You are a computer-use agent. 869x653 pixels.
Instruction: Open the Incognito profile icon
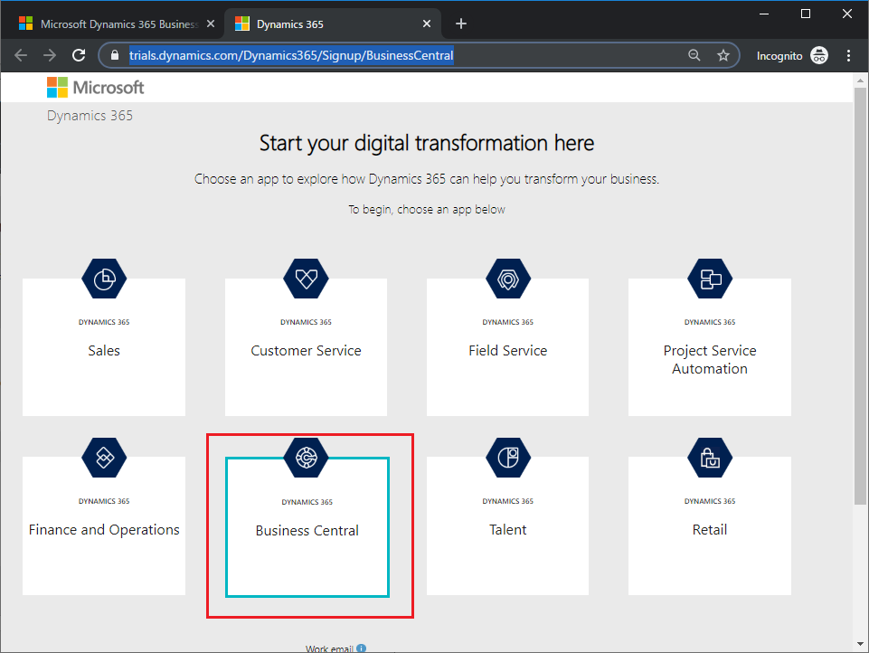click(x=819, y=55)
